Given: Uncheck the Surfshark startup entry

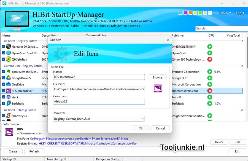Looking at the screenshot, I should (x=4, y=103).
